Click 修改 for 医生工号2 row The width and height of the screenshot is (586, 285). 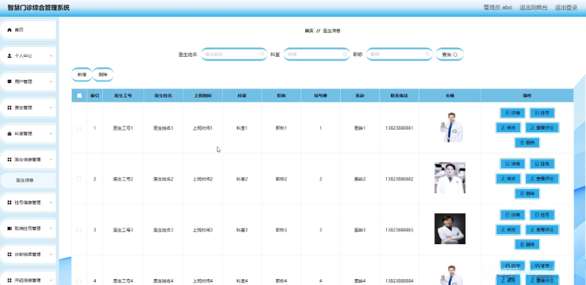(508, 178)
